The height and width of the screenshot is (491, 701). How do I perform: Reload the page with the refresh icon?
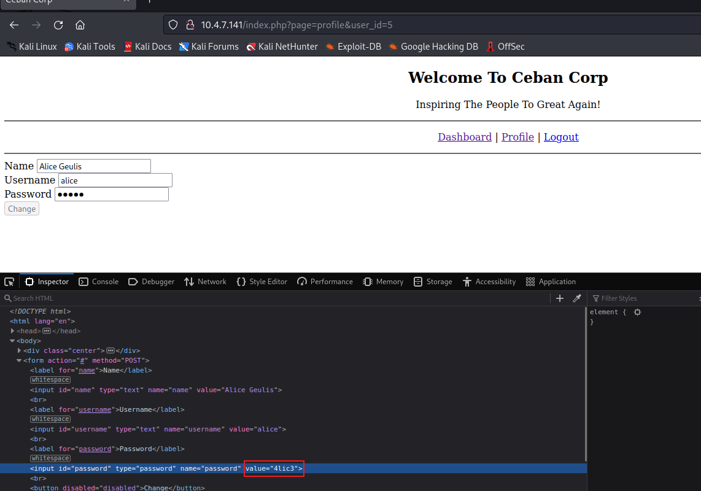58,25
